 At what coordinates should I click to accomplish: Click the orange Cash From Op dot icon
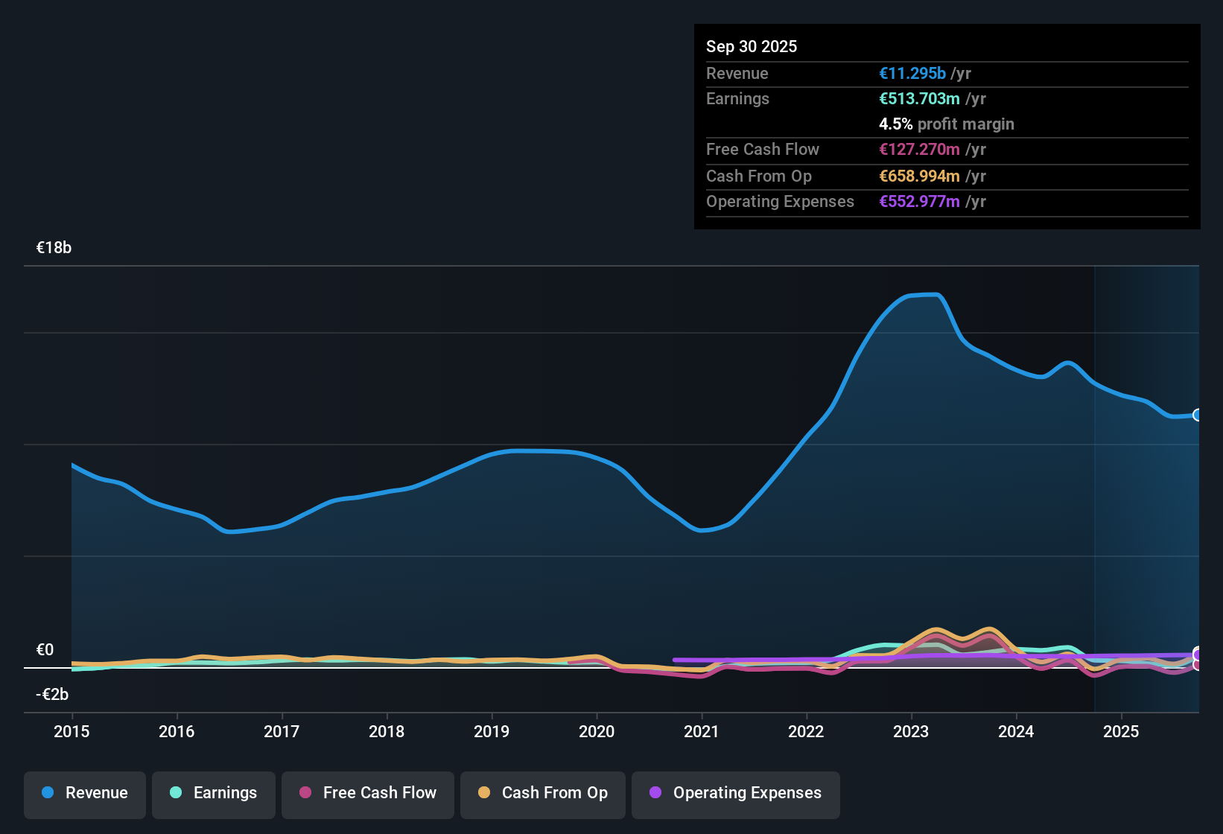tap(483, 793)
